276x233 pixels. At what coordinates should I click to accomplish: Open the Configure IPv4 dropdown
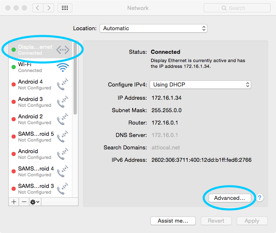[200, 85]
